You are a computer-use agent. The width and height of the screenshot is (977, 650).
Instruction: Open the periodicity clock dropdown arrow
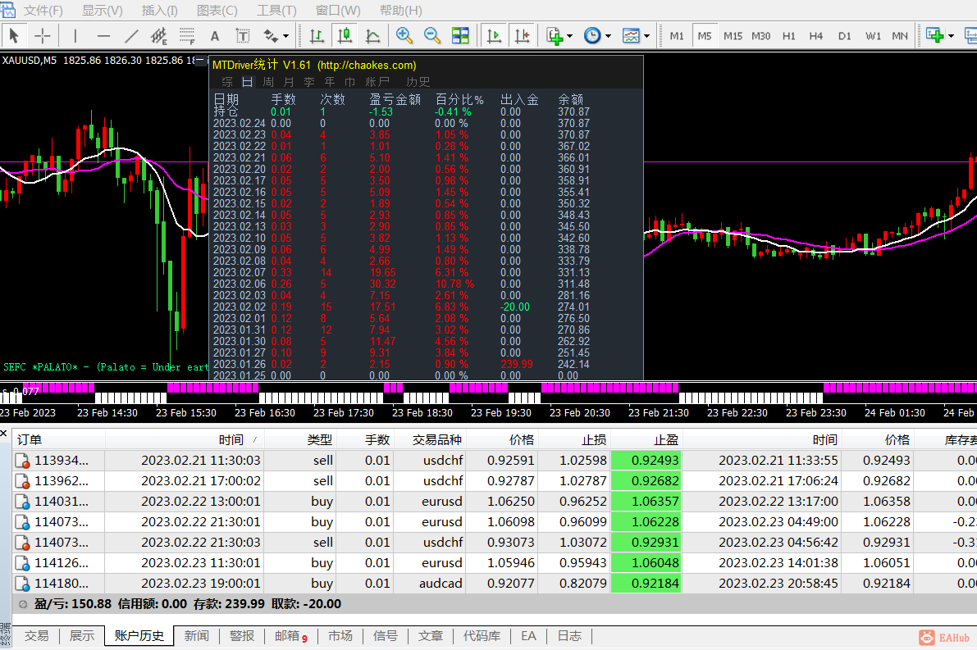608,36
